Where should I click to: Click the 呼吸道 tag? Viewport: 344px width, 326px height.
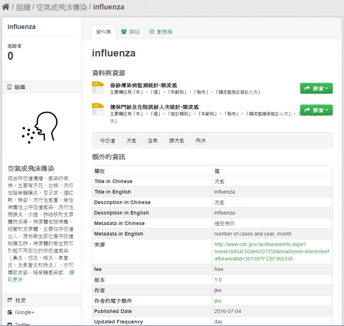tap(108, 141)
